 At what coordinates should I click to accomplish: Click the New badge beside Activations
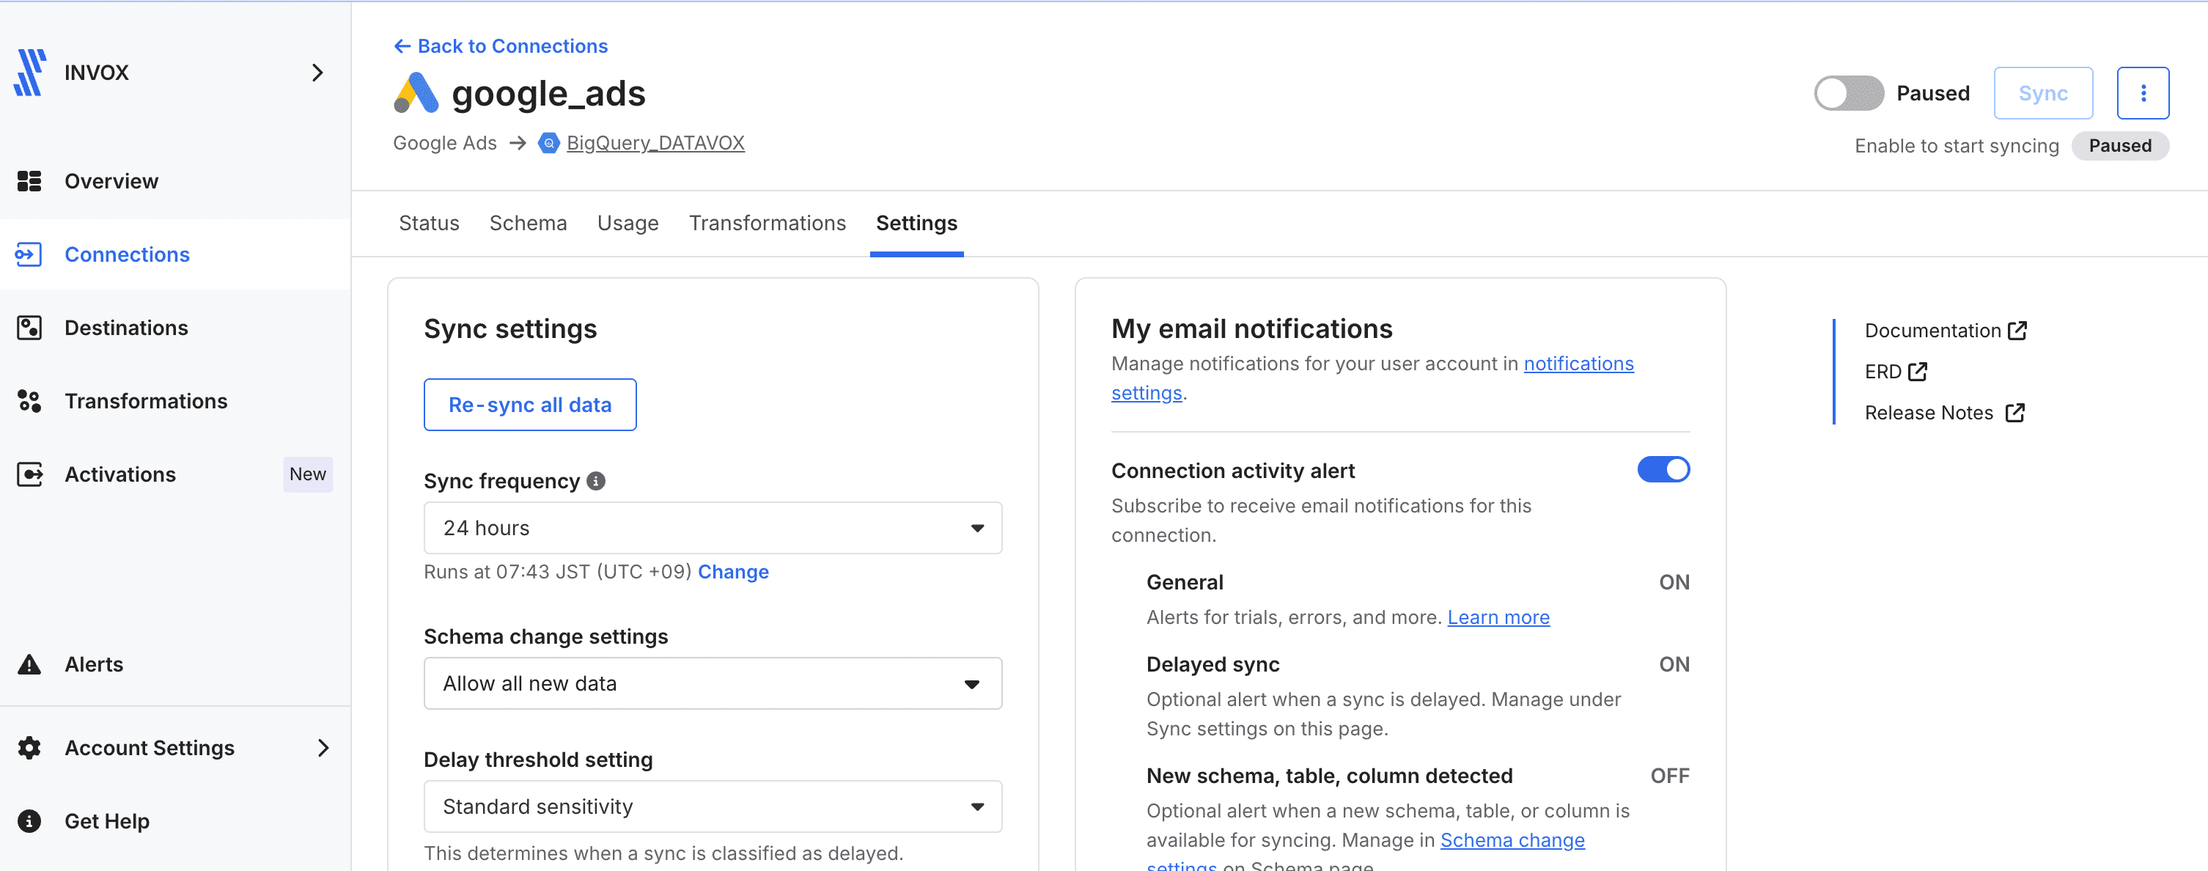tap(308, 474)
